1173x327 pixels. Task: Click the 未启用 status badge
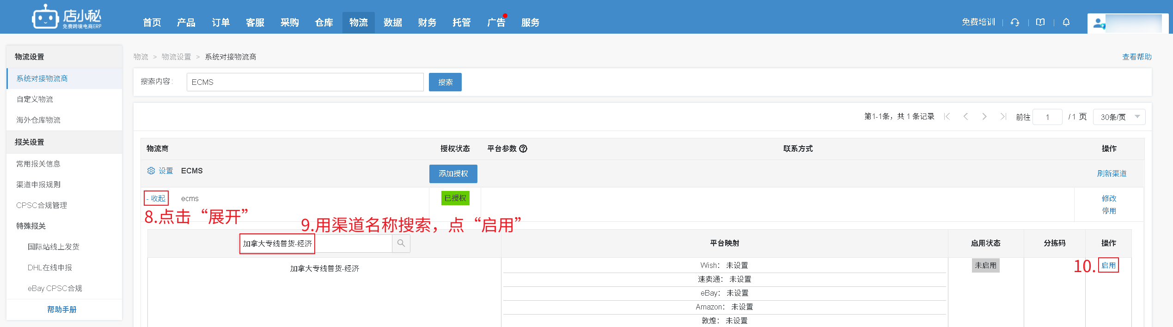coord(986,265)
